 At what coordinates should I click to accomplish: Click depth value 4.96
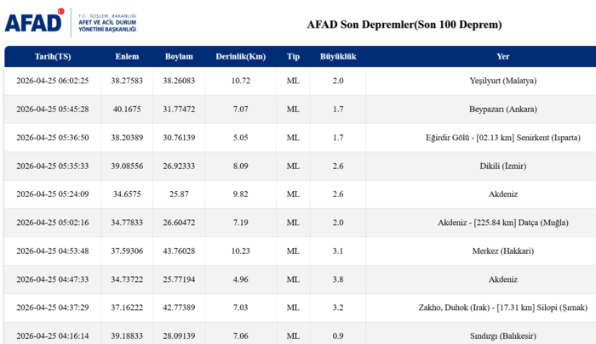click(x=241, y=279)
